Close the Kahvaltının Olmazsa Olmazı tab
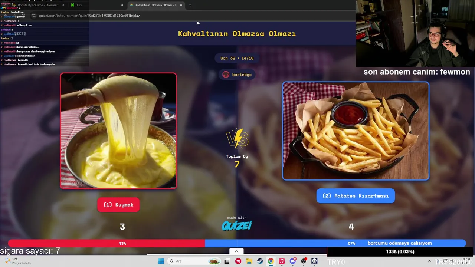This screenshot has width=475, height=267. (x=181, y=5)
